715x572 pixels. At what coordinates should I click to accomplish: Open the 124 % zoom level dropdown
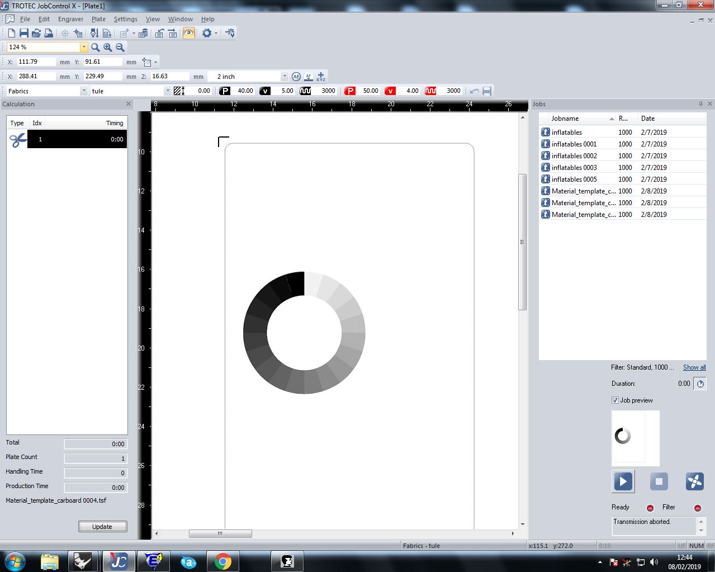coord(84,48)
